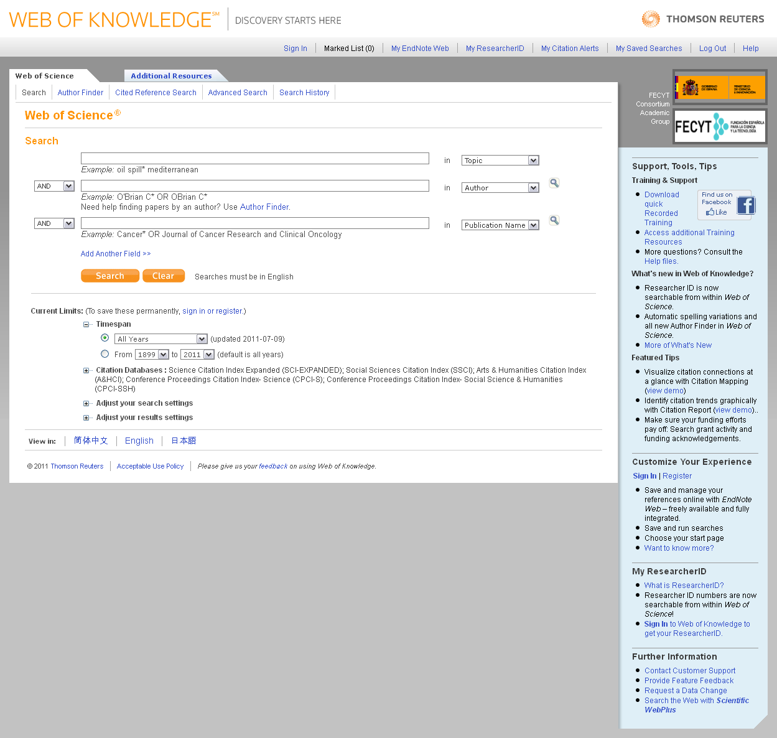Screen dimensions: 777x738
Task: Click the feedback link in footer
Action: 273,466
